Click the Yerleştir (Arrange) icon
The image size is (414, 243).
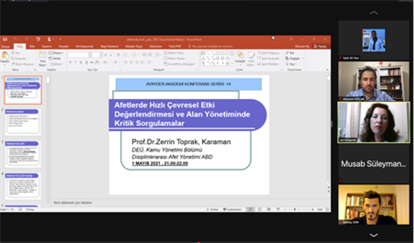click(x=240, y=56)
